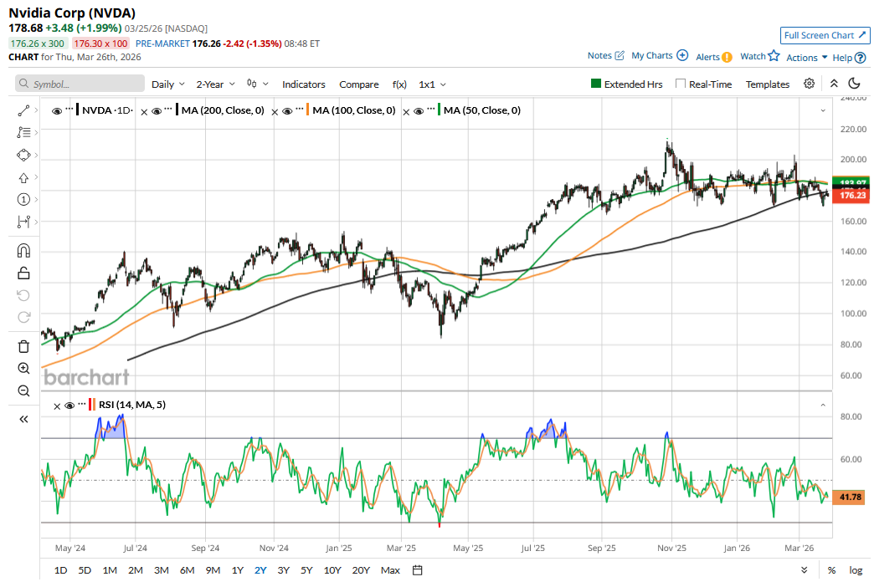Click the Full Screen Chart button
Viewport: 879px width, 587px height.
click(825, 35)
